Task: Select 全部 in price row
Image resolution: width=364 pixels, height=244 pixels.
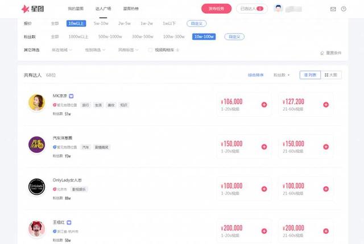Action: pos(55,23)
